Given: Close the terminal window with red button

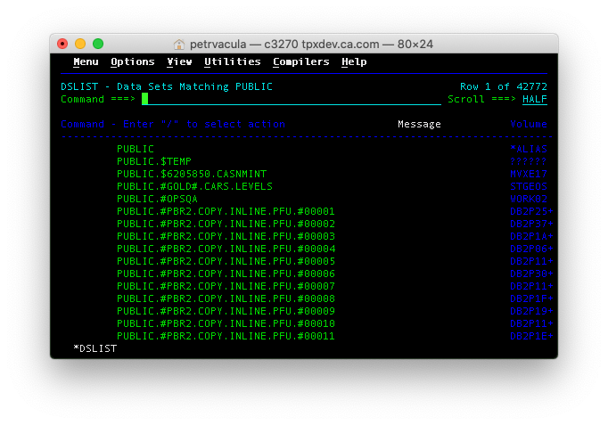Looking at the screenshot, I should click(x=62, y=44).
